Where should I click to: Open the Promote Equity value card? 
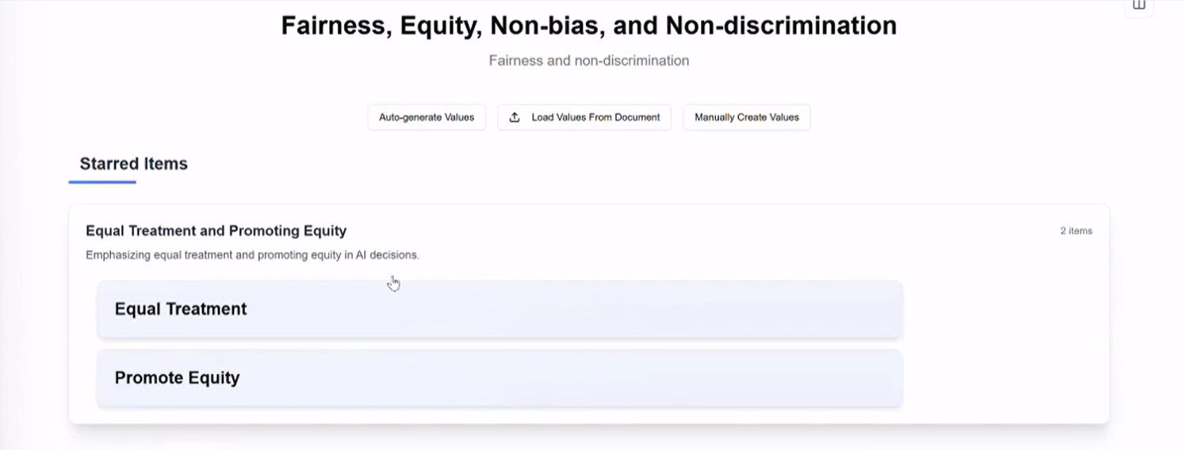point(500,378)
